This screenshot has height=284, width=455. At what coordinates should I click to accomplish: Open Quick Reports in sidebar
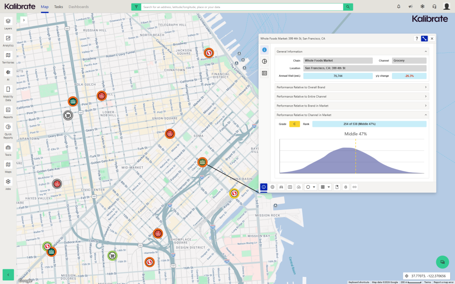pyautogui.click(x=8, y=127)
